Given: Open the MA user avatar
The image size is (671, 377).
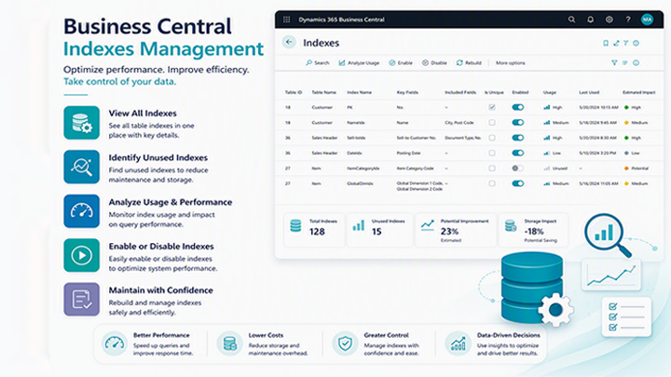Looking at the screenshot, I should (x=647, y=20).
